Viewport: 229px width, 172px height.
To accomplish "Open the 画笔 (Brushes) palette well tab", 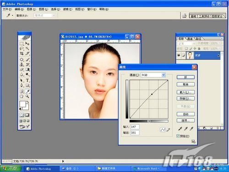I will coord(193,16).
